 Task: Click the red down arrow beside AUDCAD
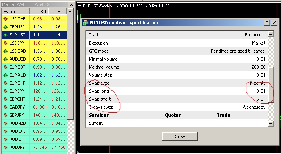click(x=5, y=131)
